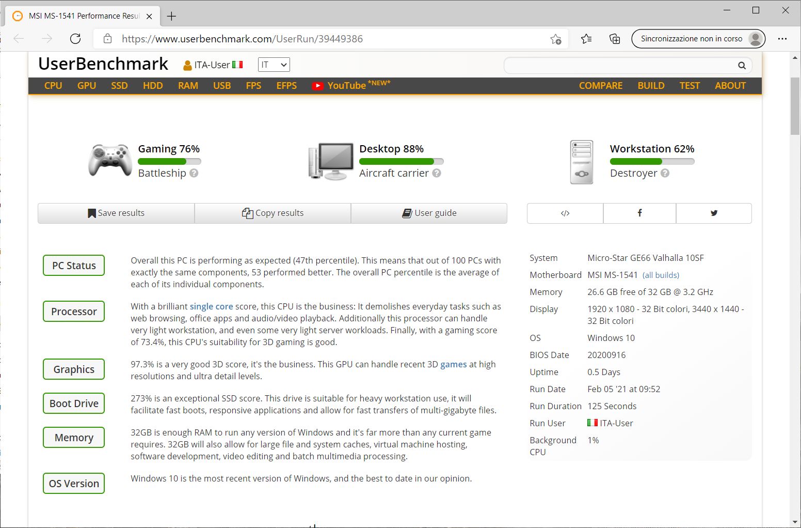This screenshot has width=801, height=528.
Task: Click the embed code share button
Action: pos(565,213)
